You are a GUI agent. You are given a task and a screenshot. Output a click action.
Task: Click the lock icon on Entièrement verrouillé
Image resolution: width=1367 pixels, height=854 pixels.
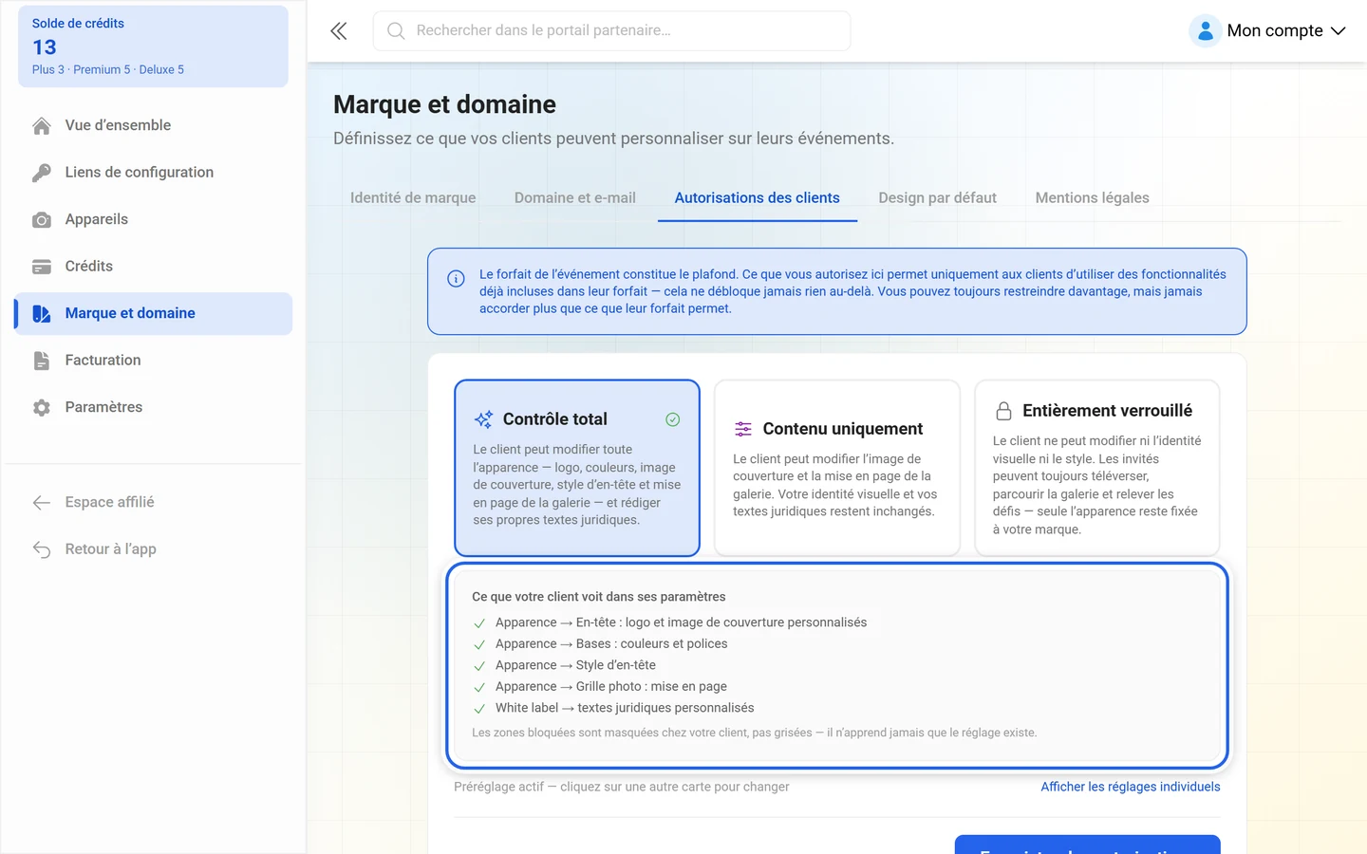pos(1003,411)
